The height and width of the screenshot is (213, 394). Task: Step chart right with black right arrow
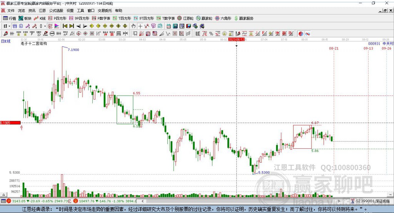tap(85, 26)
